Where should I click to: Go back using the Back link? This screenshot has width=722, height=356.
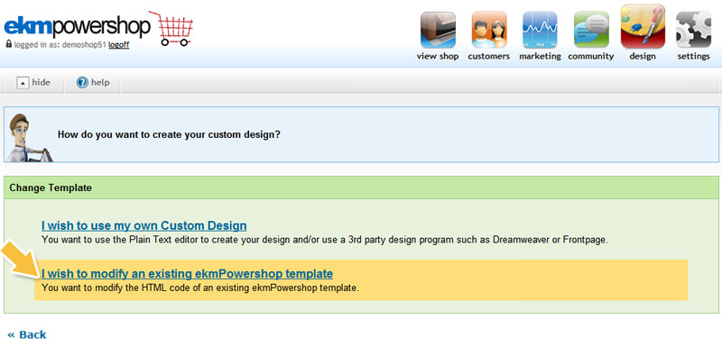point(27,334)
